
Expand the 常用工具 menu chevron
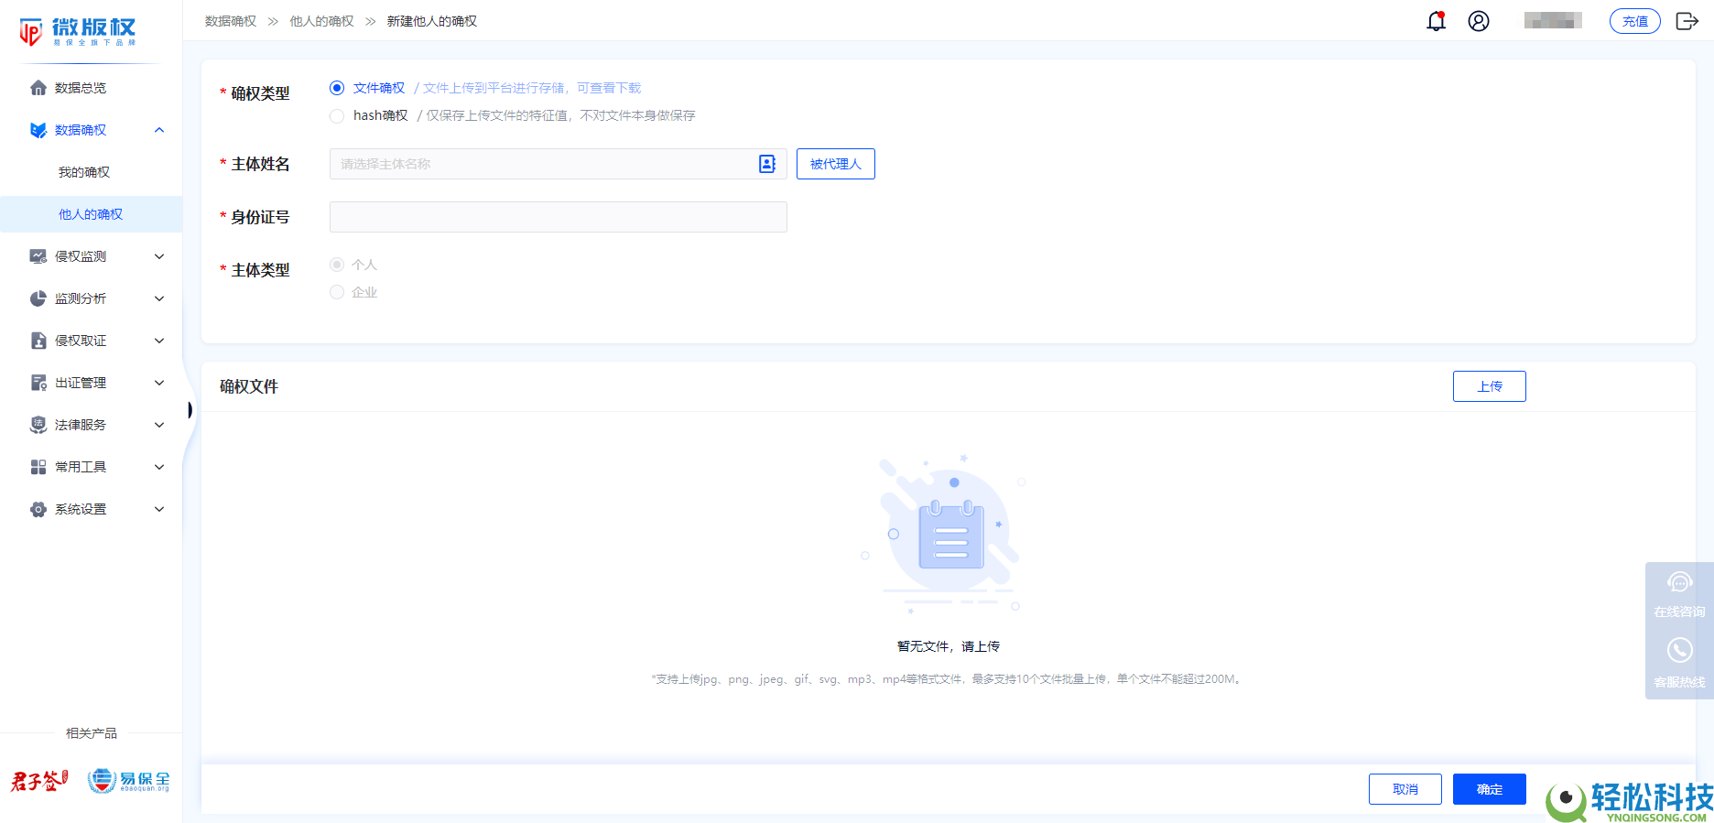coord(159,467)
